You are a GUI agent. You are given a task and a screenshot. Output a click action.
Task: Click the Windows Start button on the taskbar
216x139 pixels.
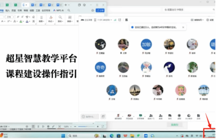[x=63, y=136]
